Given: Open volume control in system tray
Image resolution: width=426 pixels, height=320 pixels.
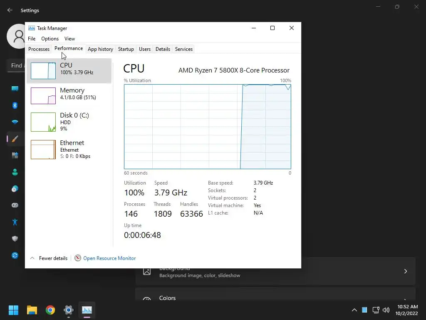Looking at the screenshot, I should tap(386, 310).
